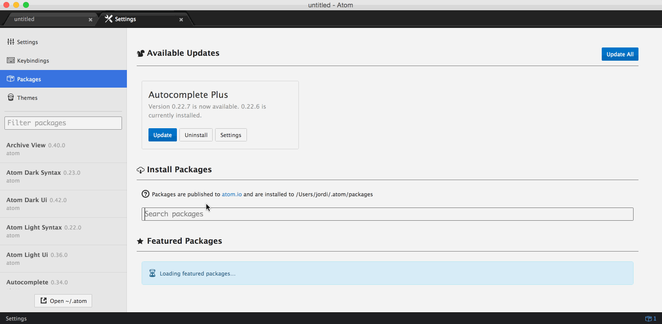Click the cloud download icon beside Install Packages
662x324 pixels.
pyautogui.click(x=141, y=170)
